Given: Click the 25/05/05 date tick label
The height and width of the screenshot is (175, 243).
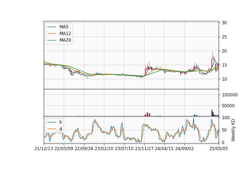Looking at the screenshot, I should [218, 149].
